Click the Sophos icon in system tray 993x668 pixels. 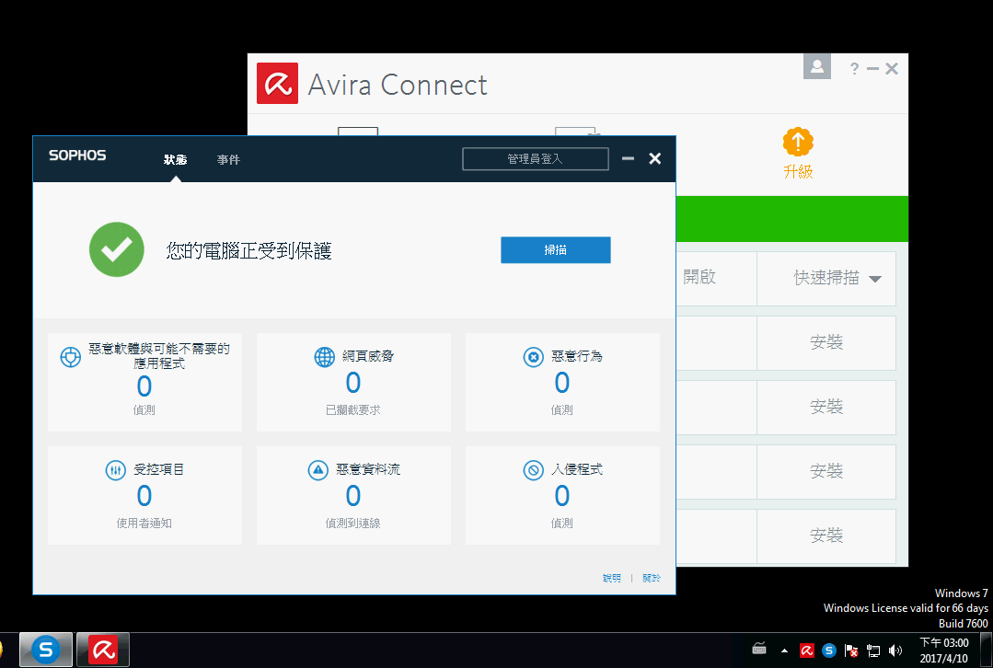[x=829, y=651]
